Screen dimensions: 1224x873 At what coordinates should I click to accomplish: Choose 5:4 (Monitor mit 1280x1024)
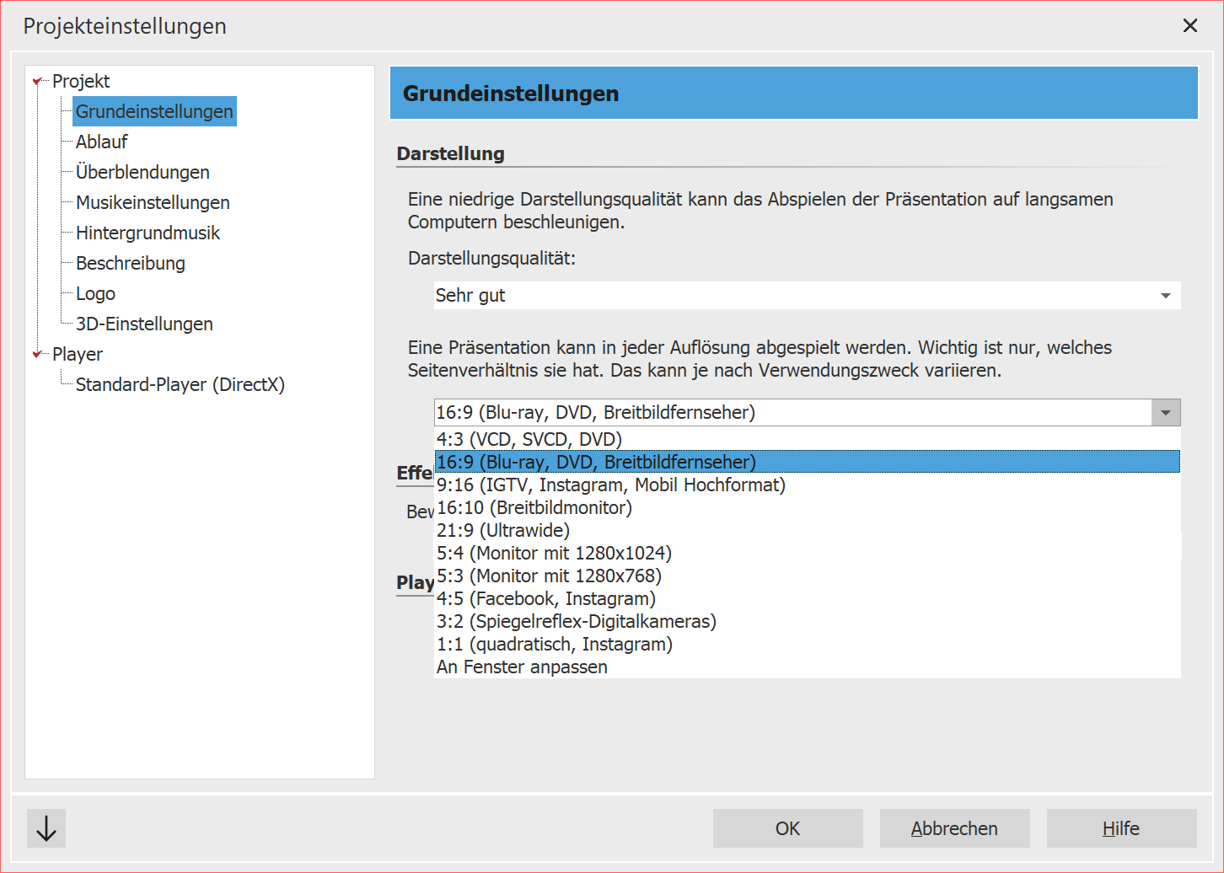click(807, 553)
